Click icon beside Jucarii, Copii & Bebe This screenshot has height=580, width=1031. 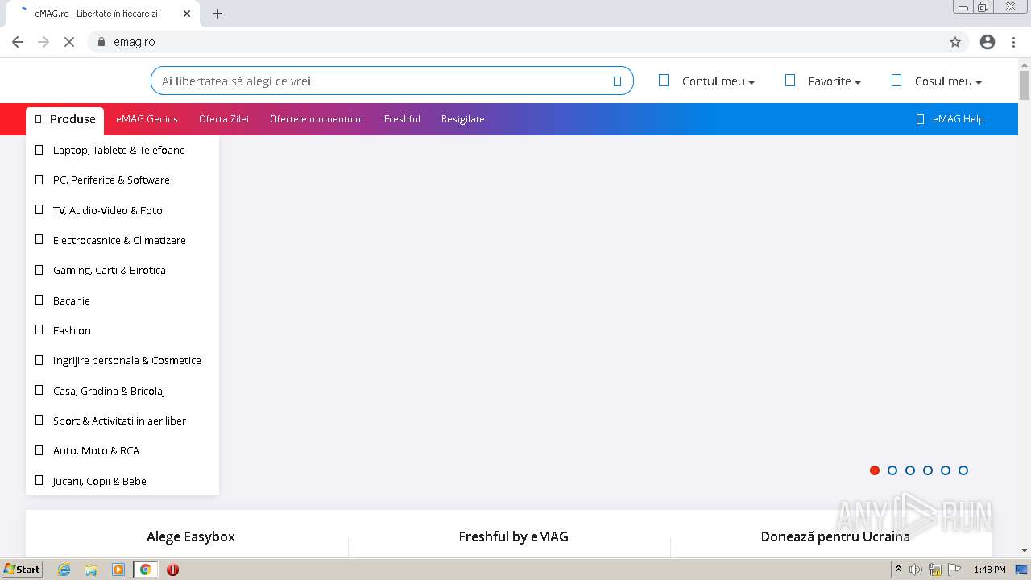pos(39,480)
